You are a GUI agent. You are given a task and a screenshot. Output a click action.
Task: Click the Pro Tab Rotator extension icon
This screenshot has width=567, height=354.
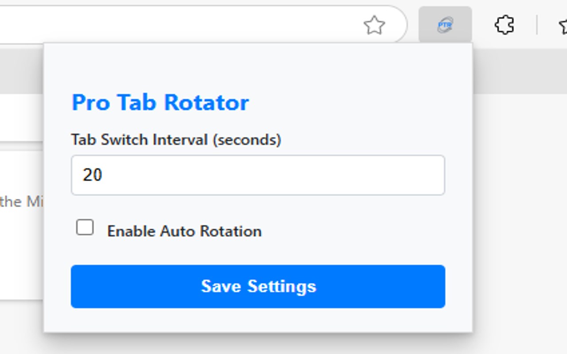click(x=445, y=25)
